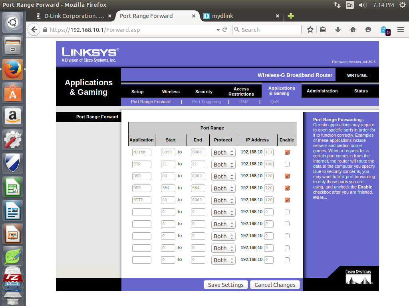Viewport: 409px width, 306px height.
Task: Open system power gear menu
Action: click(x=403, y=5)
